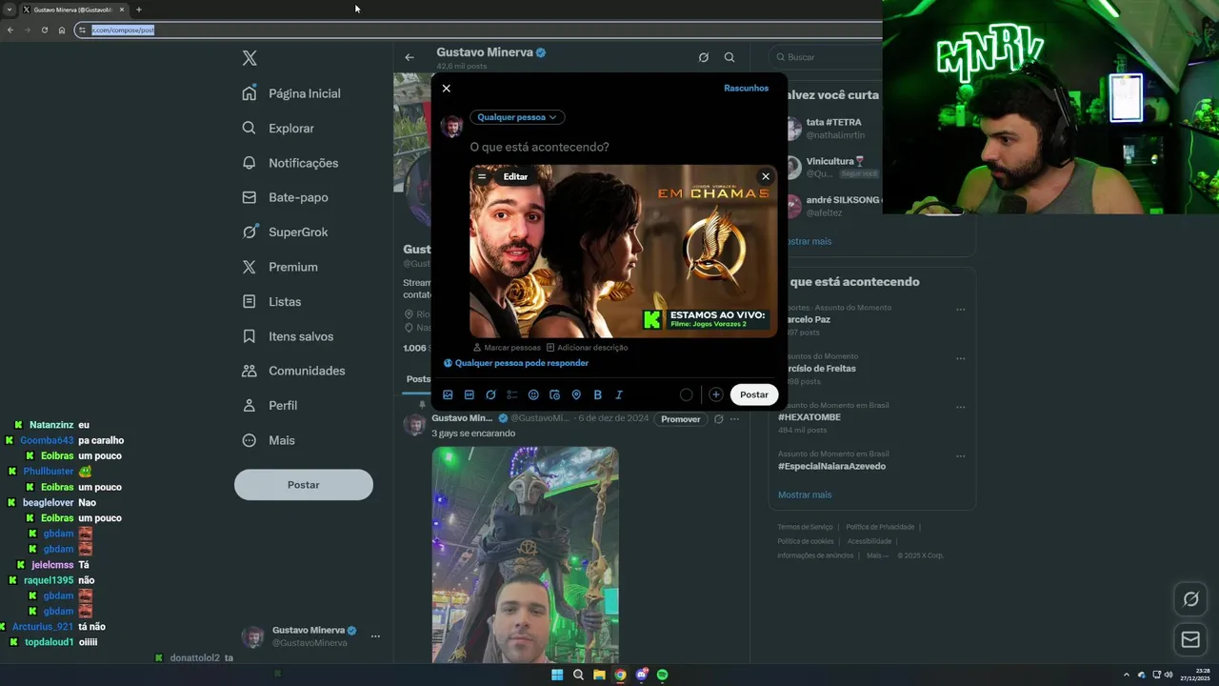The image size is (1219, 686).
Task: Click the schedule post icon
Action: pos(555,394)
